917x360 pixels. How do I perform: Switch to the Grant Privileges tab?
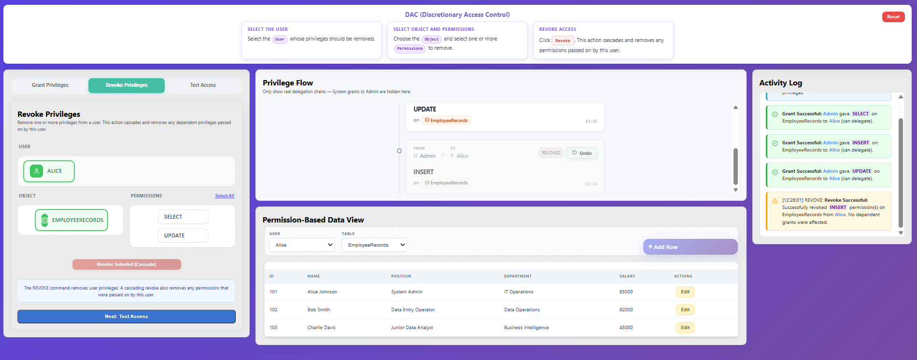tap(50, 85)
